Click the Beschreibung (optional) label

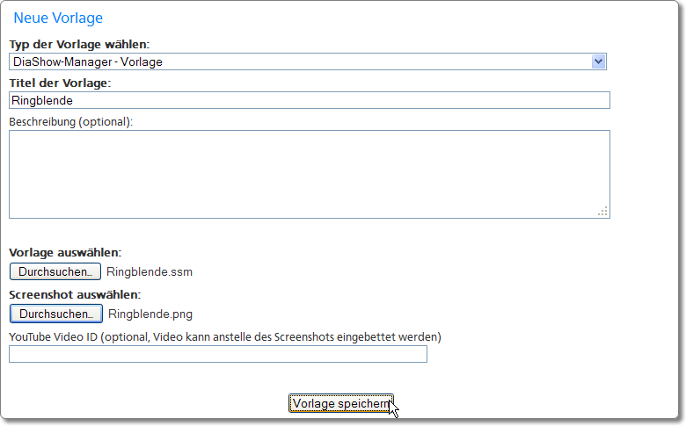71,121
